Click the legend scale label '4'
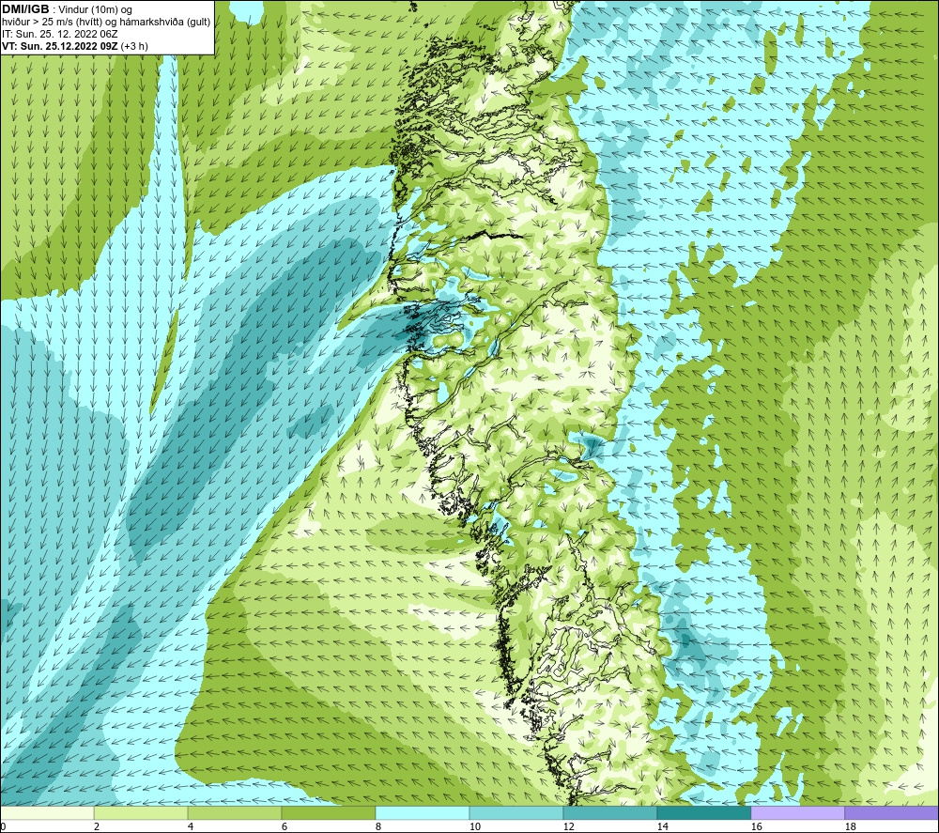939x833 pixels. 191,826
